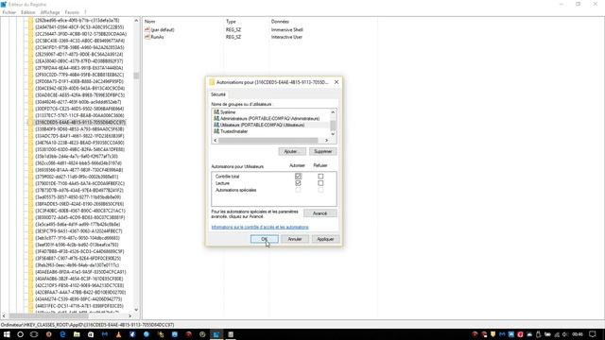Click the TrustedInstaller group icon

(216, 131)
